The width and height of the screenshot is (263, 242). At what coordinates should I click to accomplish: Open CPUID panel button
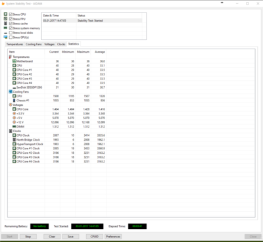[95, 237]
